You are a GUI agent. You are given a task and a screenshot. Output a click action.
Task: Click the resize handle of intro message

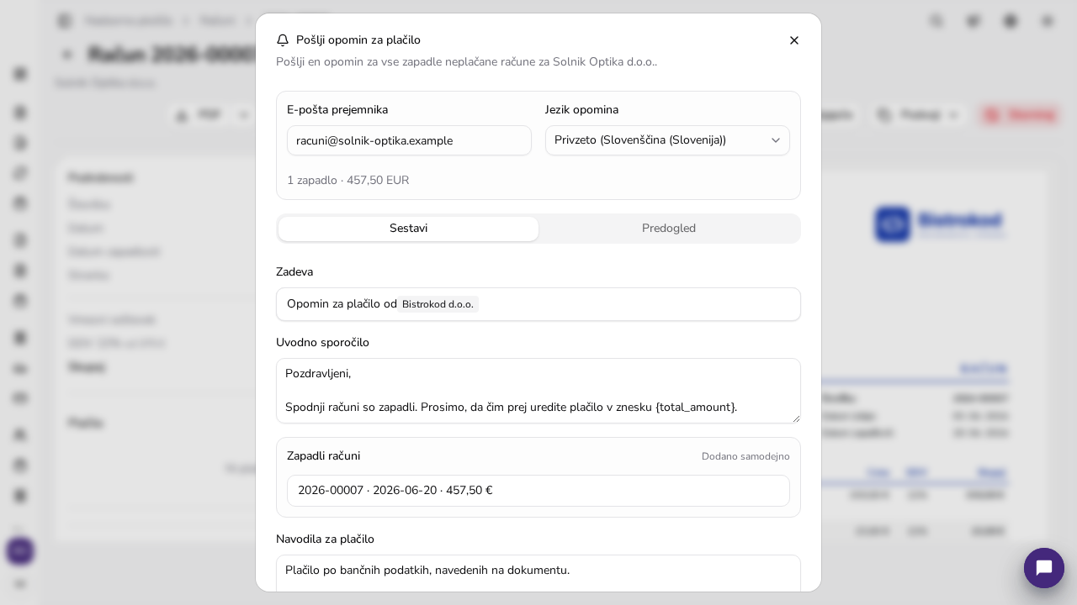[795, 418]
